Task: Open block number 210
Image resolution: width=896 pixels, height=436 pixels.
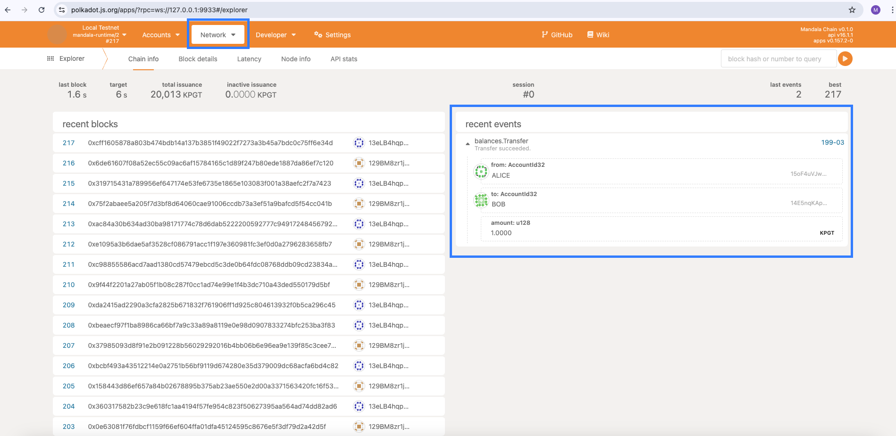Action: (x=69, y=285)
